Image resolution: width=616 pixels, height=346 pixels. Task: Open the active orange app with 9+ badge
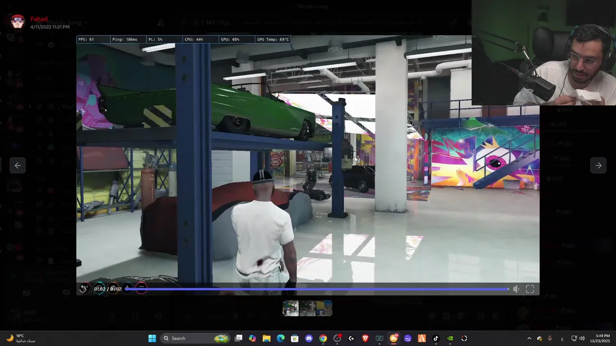coord(394,338)
